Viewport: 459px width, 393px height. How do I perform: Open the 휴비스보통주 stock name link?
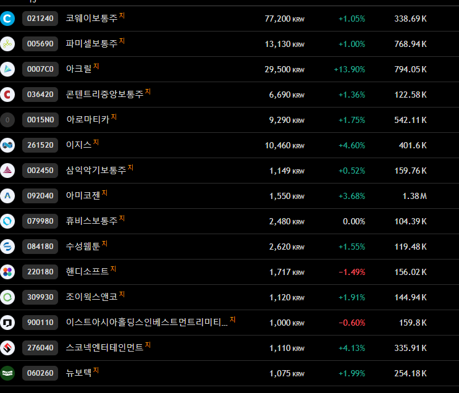pos(91,221)
